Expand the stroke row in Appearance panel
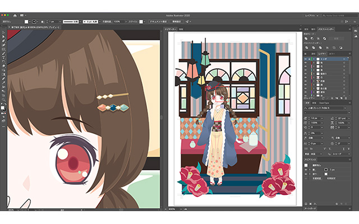Viewport: 359px width, 224px height. (310, 170)
